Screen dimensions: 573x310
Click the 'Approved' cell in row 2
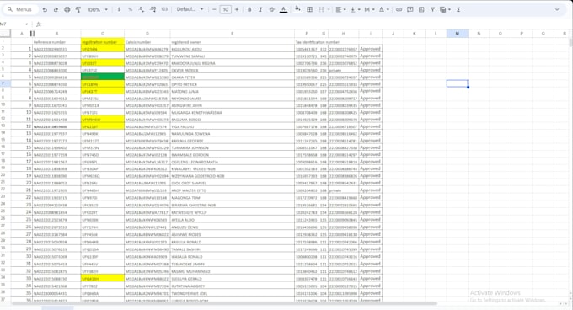(370, 49)
